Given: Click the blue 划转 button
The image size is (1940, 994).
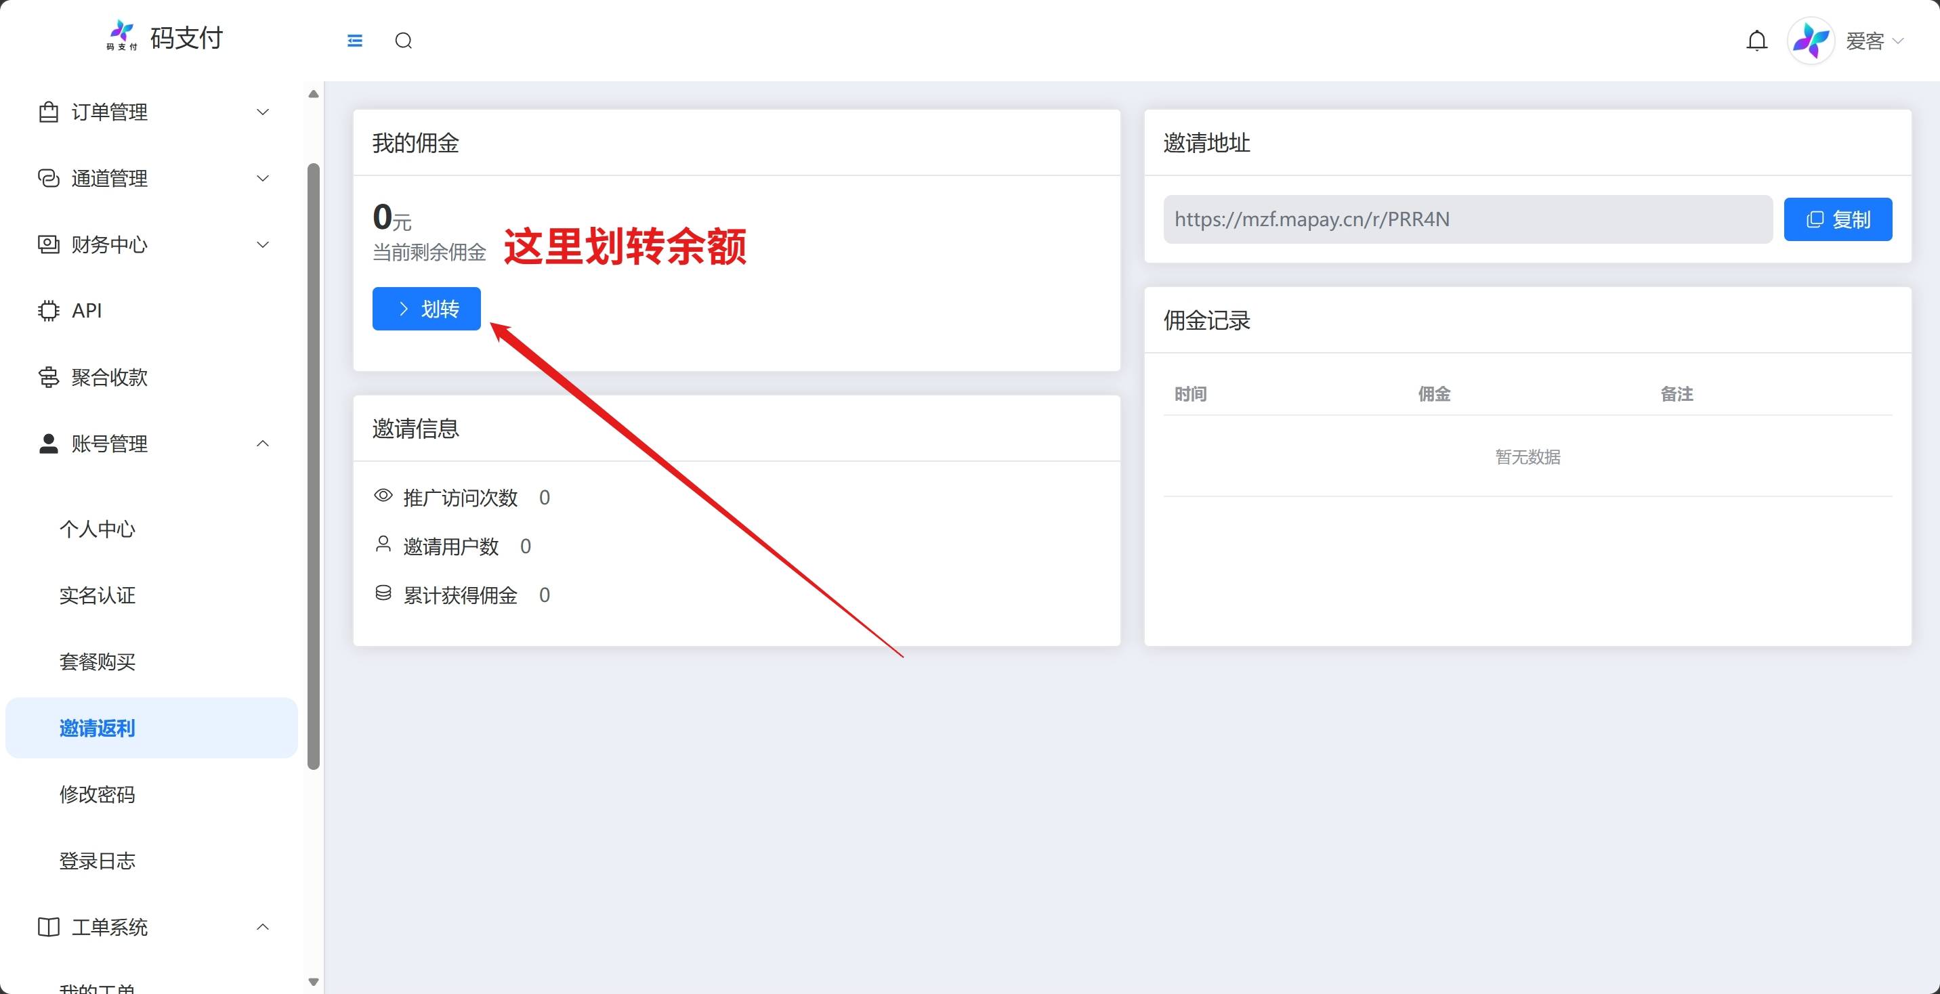Looking at the screenshot, I should (x=426, y=309).
